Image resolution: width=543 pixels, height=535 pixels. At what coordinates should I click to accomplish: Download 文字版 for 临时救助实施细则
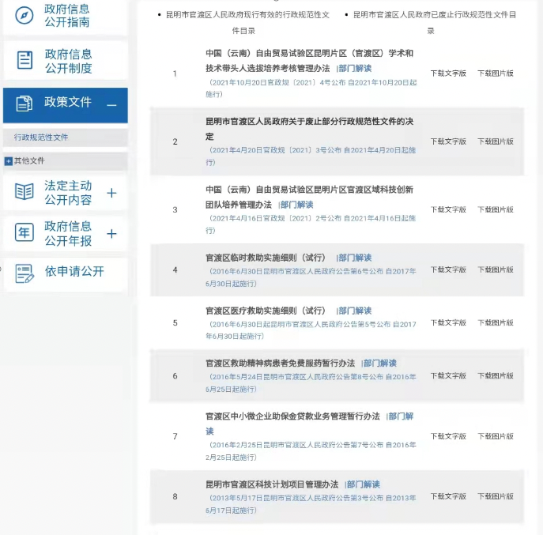[448, 269]
